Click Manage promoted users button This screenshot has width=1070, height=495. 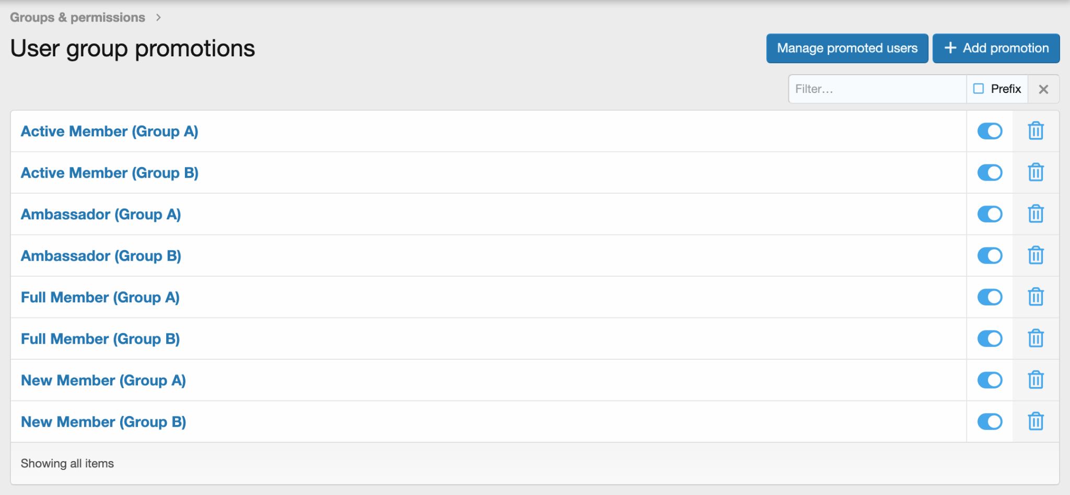click(847, 49)
